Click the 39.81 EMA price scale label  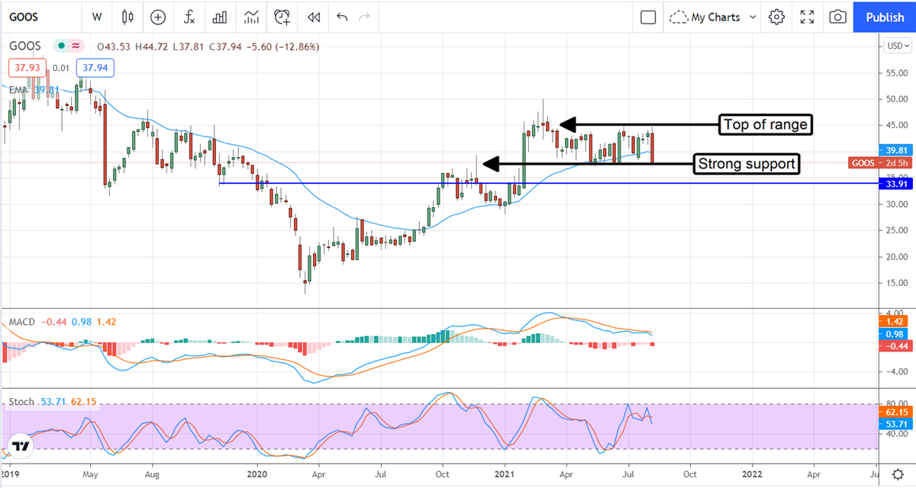tap(895, 151)
